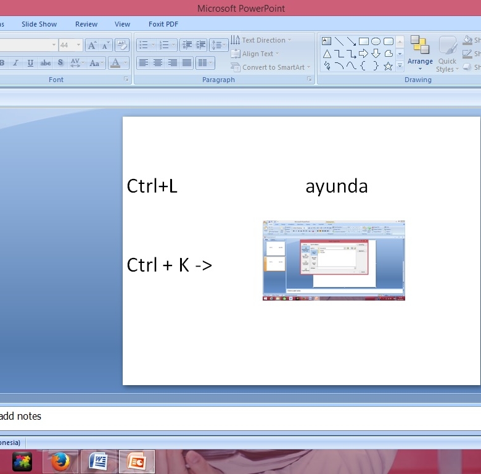
Task: Click the Increase Font Size icon
Action: [92, 45]
